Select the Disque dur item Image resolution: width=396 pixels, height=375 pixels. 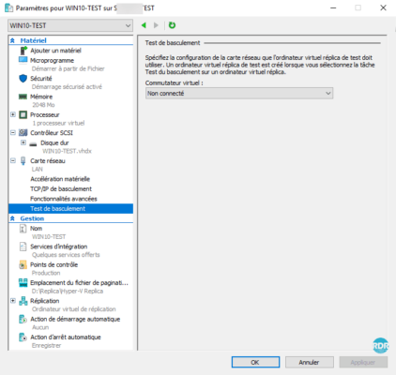click(54, 142)
